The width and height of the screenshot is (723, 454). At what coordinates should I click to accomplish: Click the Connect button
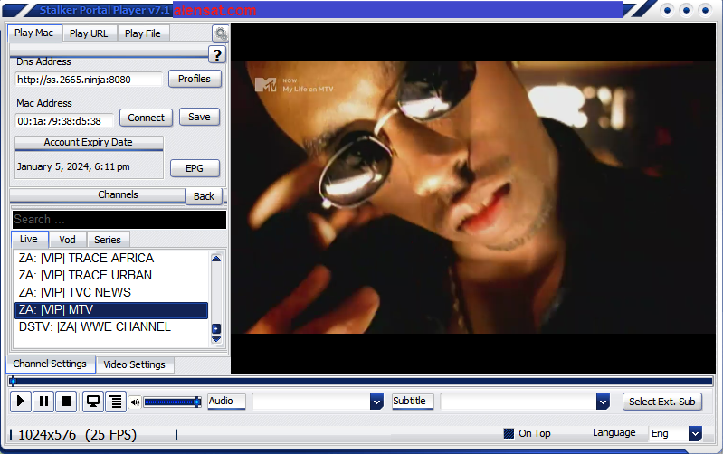(146, 118)
